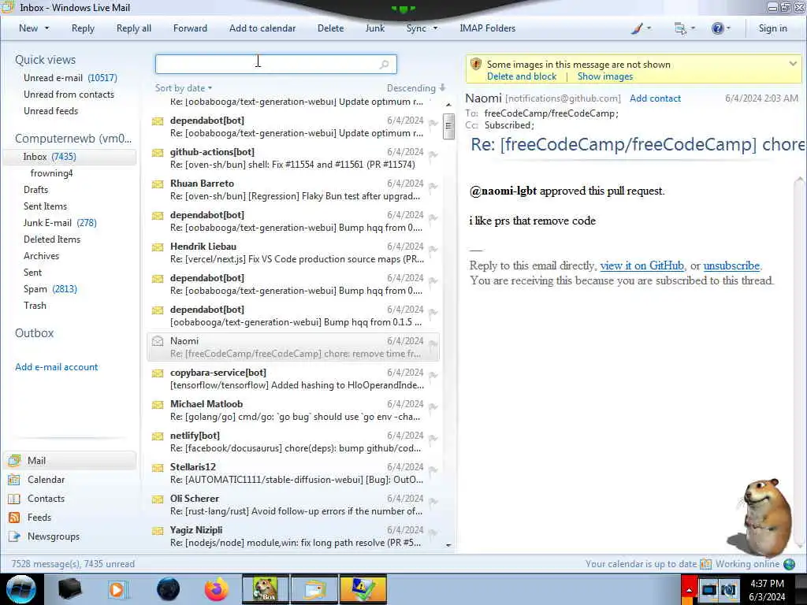The image size is (807, 605).
Task: Click the calendar status icon in status bar
Action: (x=705, y=564)
